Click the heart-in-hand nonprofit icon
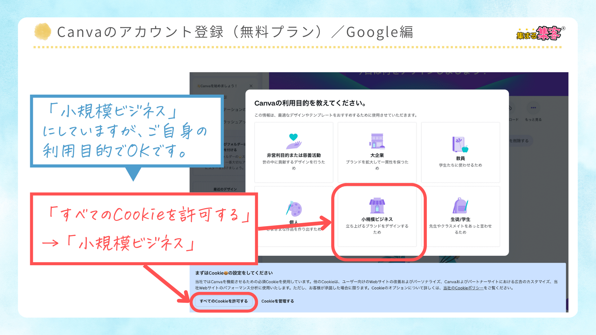This screenshot has height=335, width=596. point(294,141)
